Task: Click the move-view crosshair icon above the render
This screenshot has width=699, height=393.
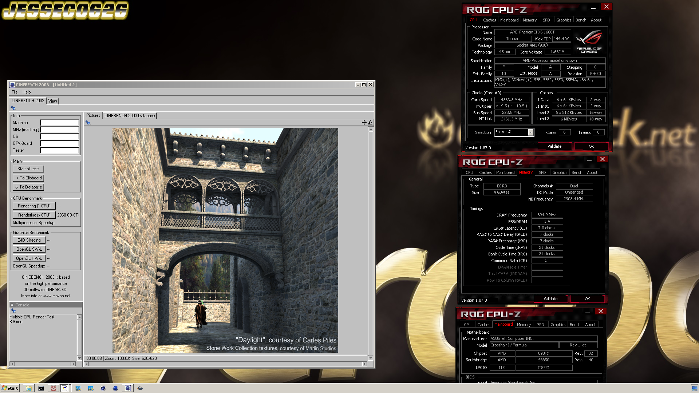Action: pyautogui.click(x=364, y=123)
